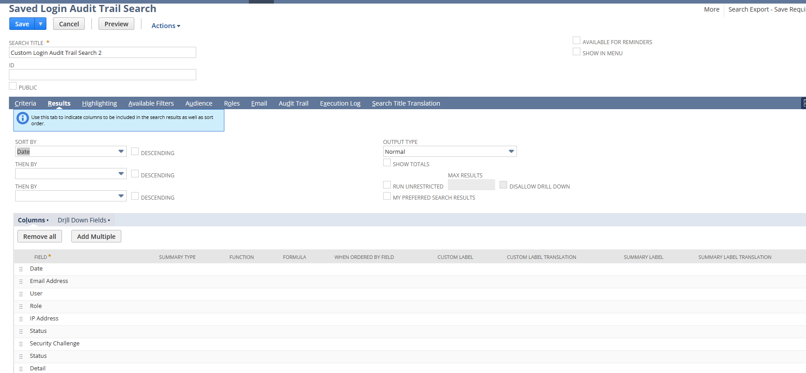806x373 pixels.
Task: Check Available for Reminders option
Action: click(x=576, y=41)
